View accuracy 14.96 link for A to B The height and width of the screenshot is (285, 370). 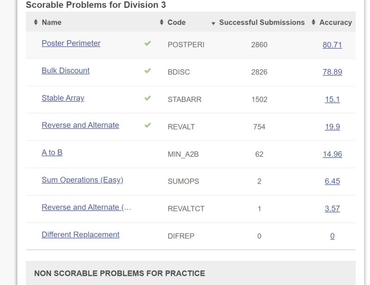tap(332, 154)
